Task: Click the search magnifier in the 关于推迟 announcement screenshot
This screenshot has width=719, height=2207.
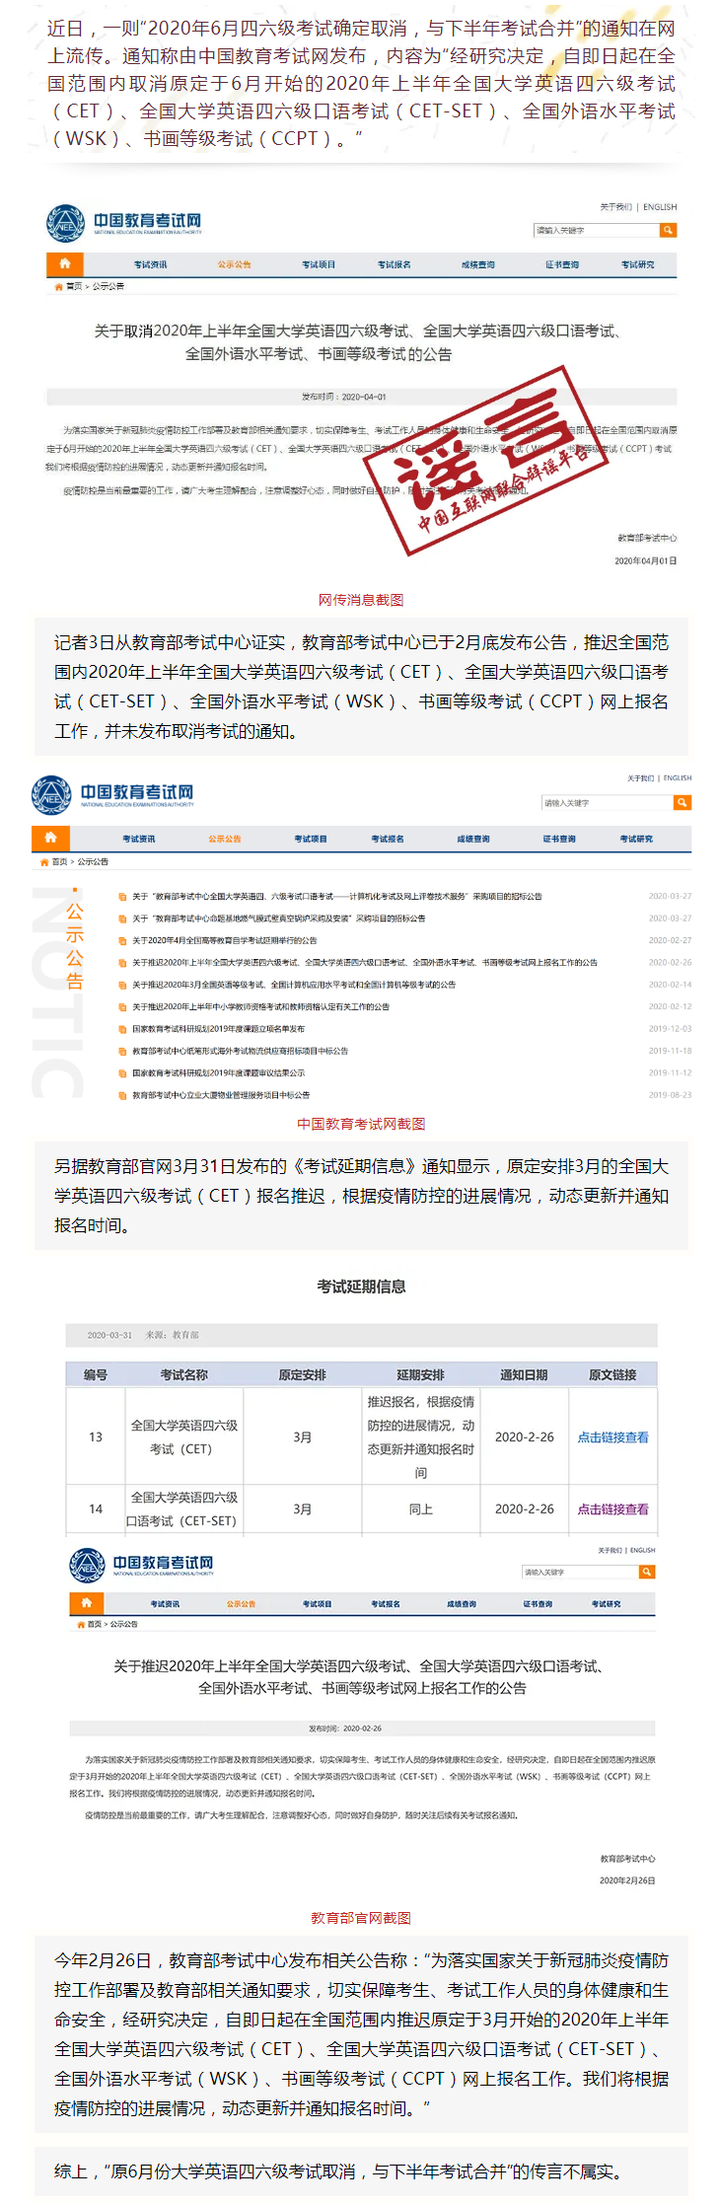Action: 647,1572
